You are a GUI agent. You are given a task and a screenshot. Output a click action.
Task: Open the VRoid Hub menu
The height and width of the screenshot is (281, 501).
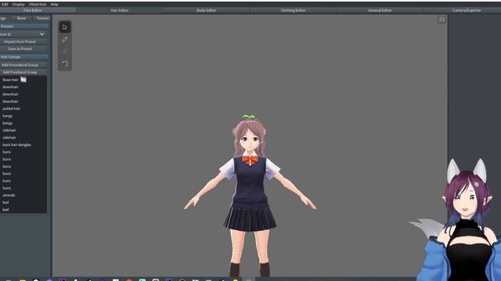pyautogui.click(x=38, y=5)
